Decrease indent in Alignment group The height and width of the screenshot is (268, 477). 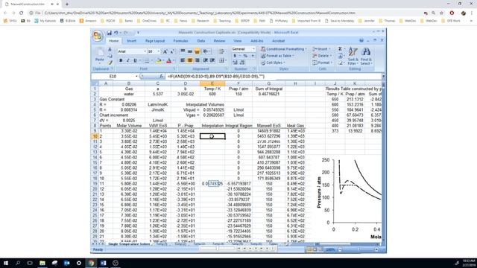pyautogui.click(x=206, y=60)
